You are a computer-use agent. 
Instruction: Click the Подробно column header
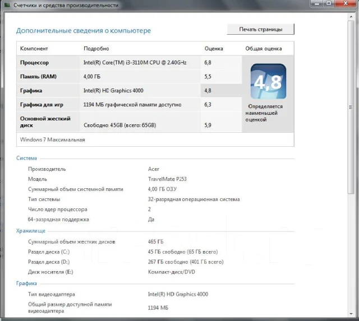[96, 49]
